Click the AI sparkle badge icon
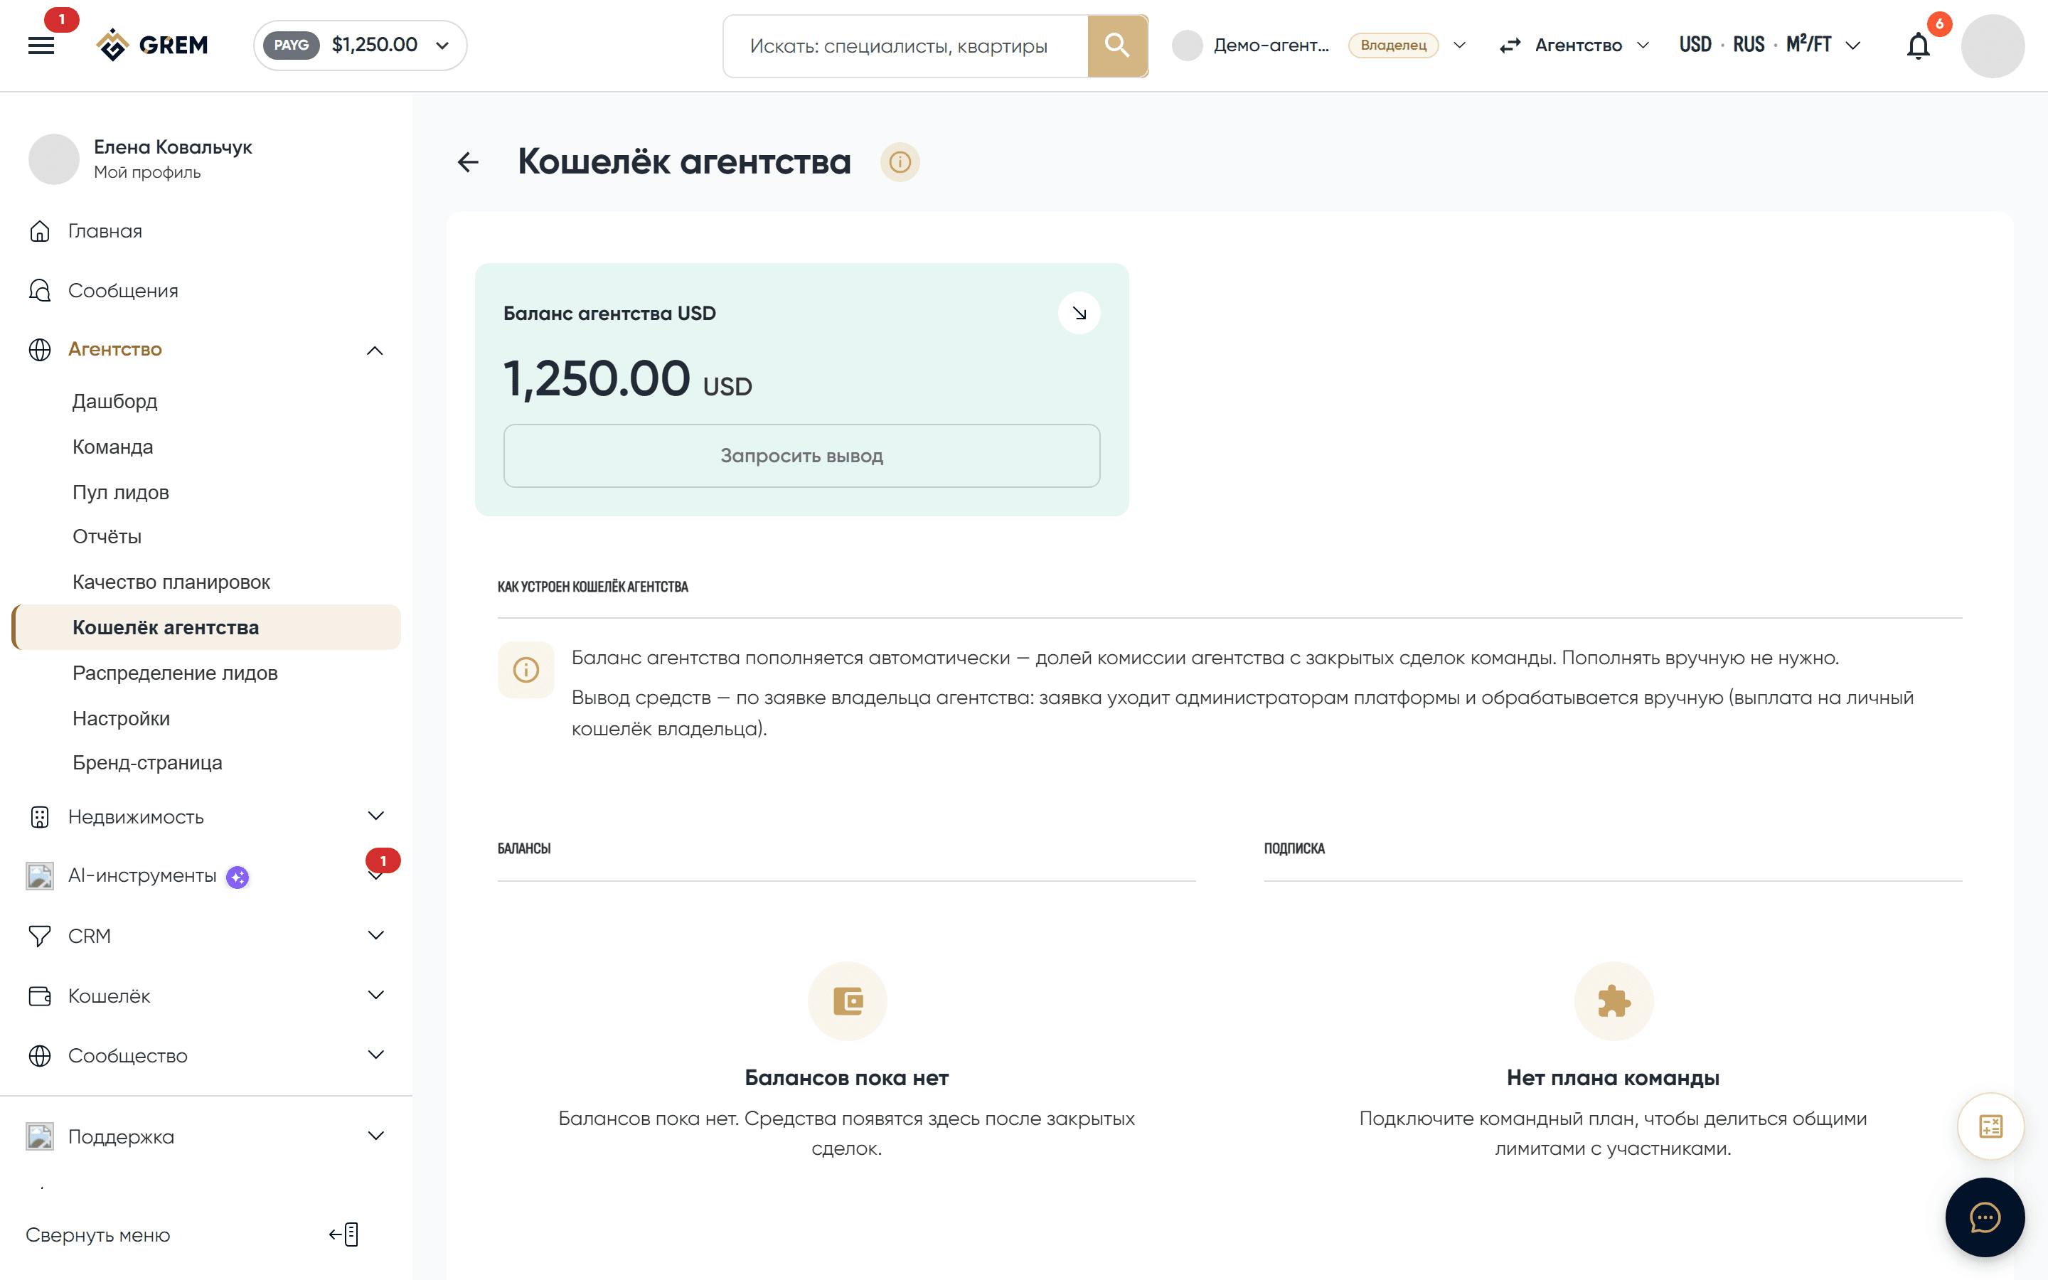Image resolution: width=2048 pixels, height=1280 pixels. (238, 877)
